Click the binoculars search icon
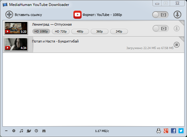 pos(44,131)
